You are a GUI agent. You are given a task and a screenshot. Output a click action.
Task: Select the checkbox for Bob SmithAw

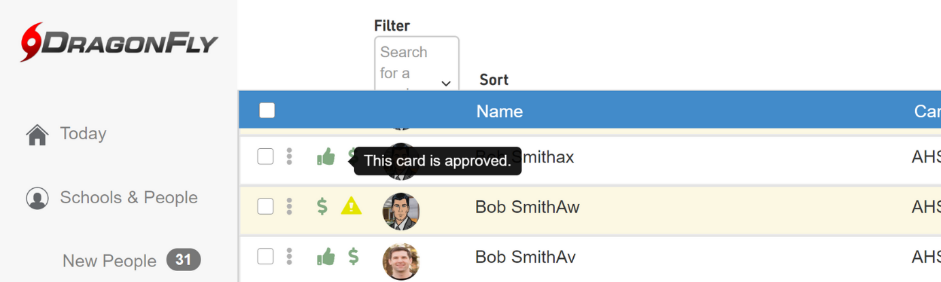tap(265, 206)
